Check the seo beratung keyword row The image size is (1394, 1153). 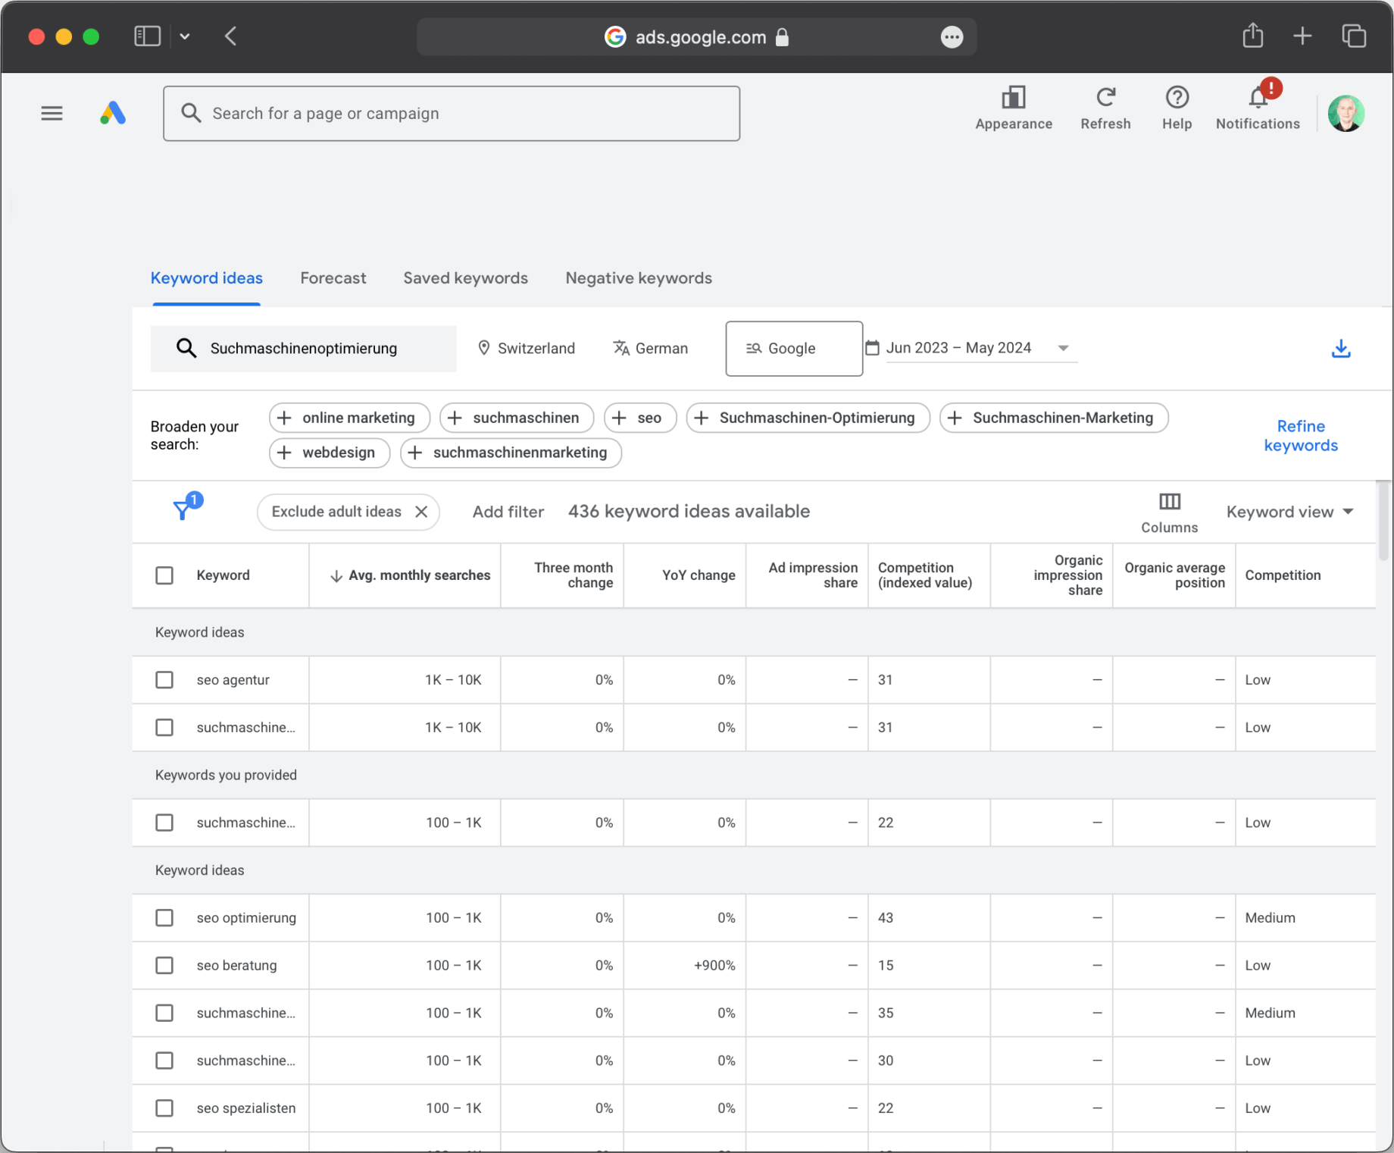point(164,965)
